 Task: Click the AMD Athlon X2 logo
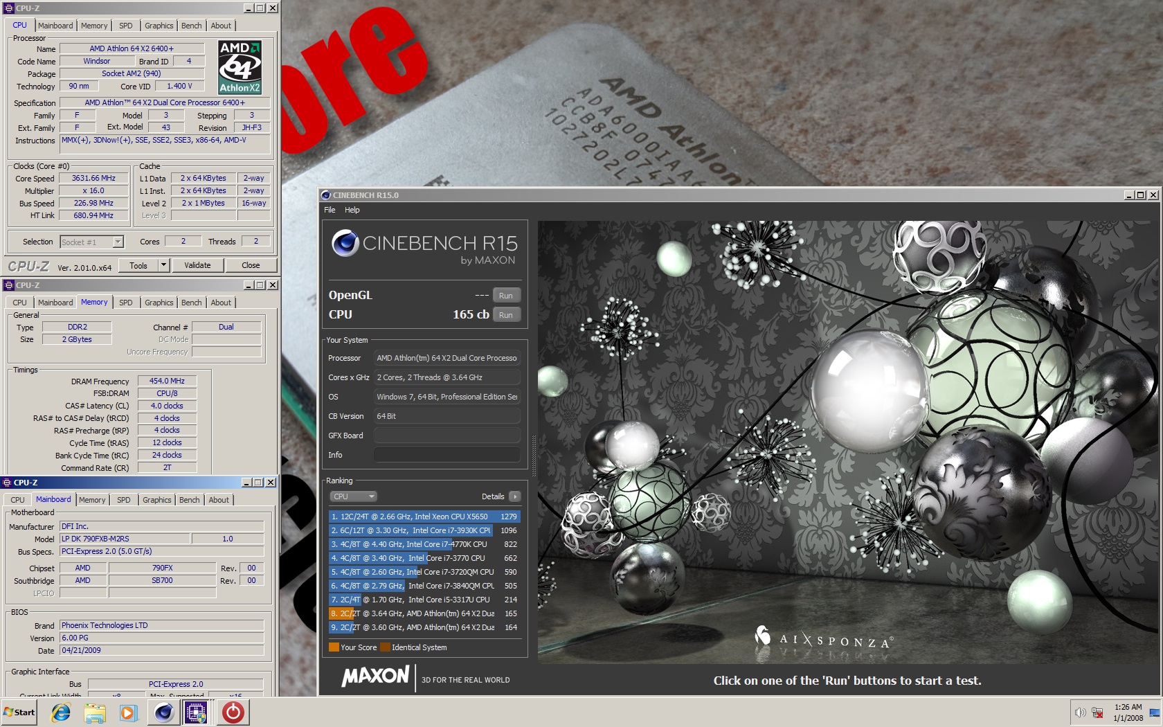click(x=240, y=67)
